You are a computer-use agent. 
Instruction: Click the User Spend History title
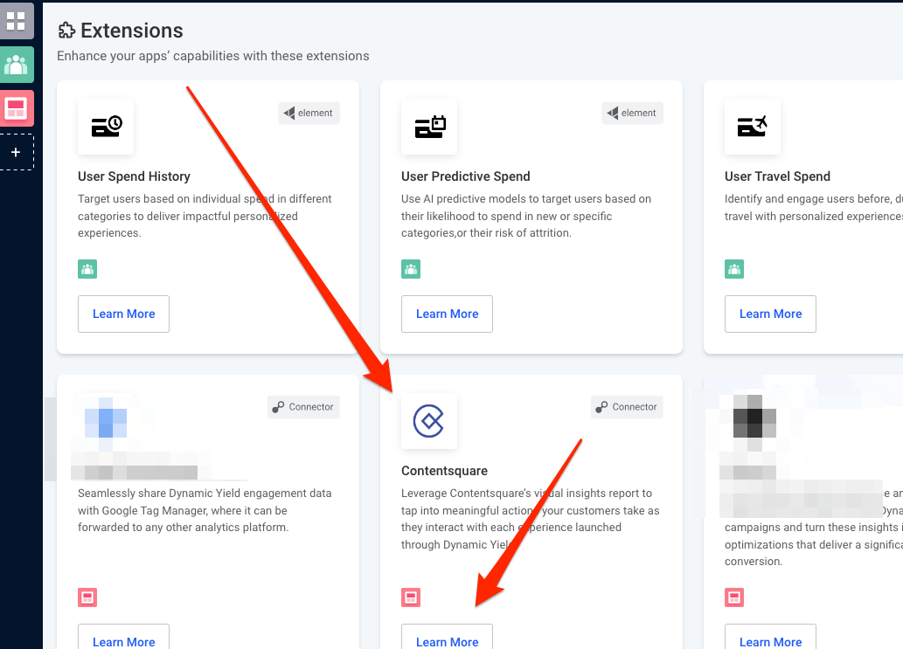[135, 176]
